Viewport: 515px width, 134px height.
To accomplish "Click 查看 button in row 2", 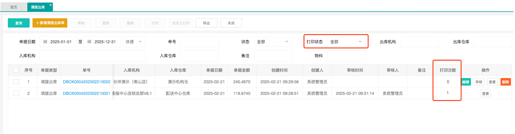I will click(485, 93).
